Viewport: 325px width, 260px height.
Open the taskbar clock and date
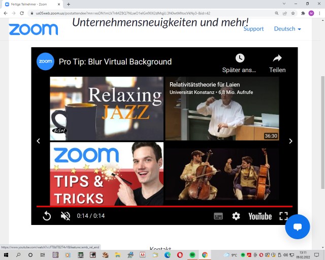pos(303,255)
